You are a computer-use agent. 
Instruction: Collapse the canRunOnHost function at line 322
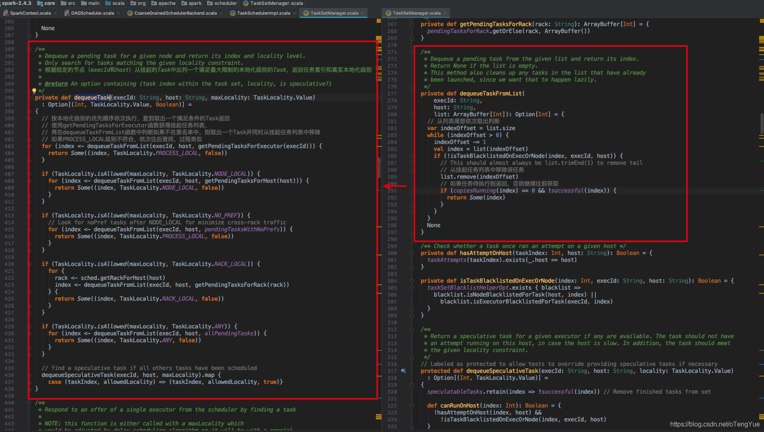pyautogui.click(x=412, y=405)
